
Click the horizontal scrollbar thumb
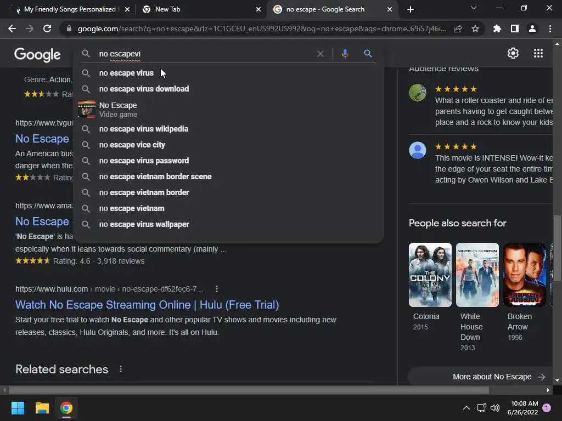tap(249, 390)
